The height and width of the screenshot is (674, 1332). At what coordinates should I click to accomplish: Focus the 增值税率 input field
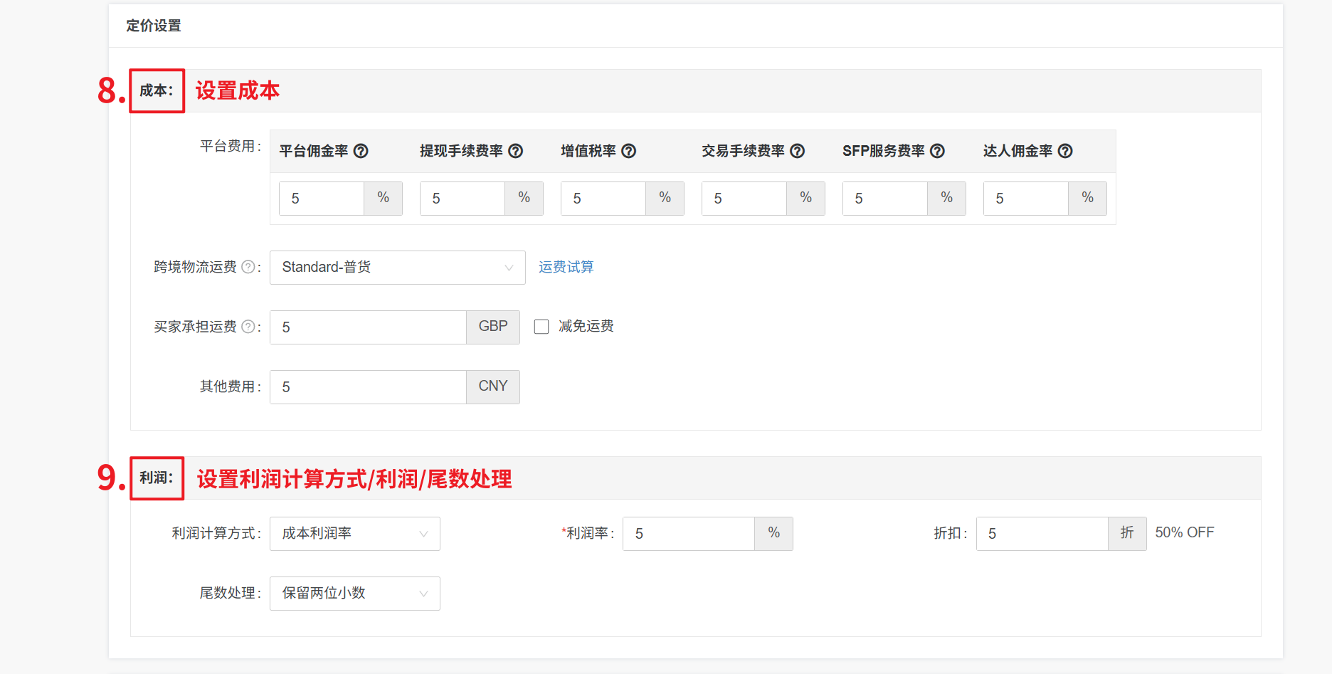603,199
